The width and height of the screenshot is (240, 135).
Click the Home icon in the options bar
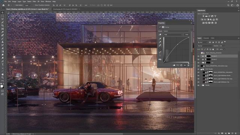(3, 5)
